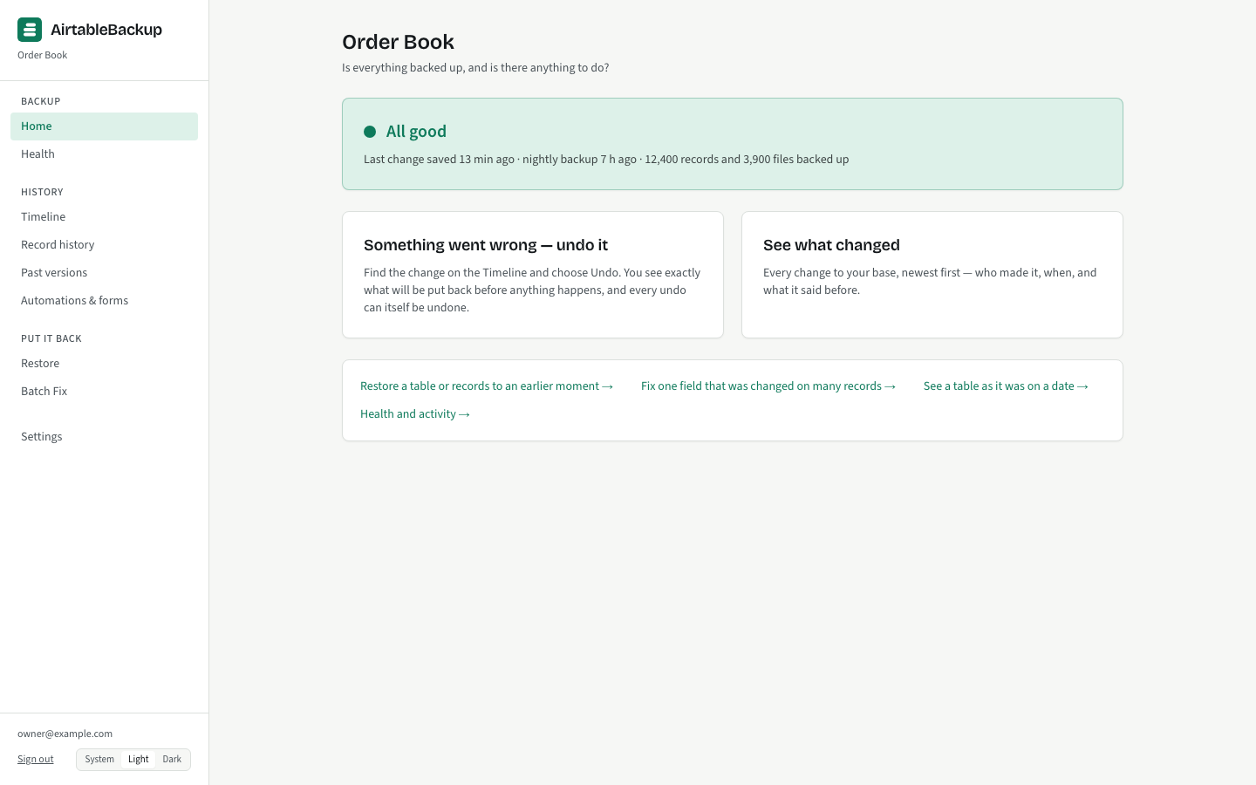
Task: Click 'Order Book' base name under logo
Action: pyautogui.click(x=42, y=56)
